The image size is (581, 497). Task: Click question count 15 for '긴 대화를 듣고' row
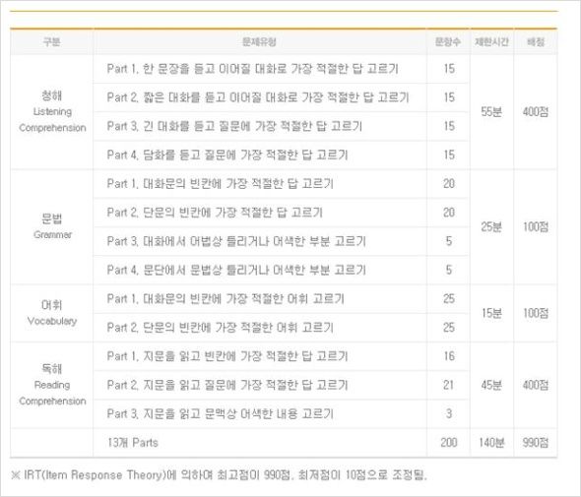click(x=449, y=126)
